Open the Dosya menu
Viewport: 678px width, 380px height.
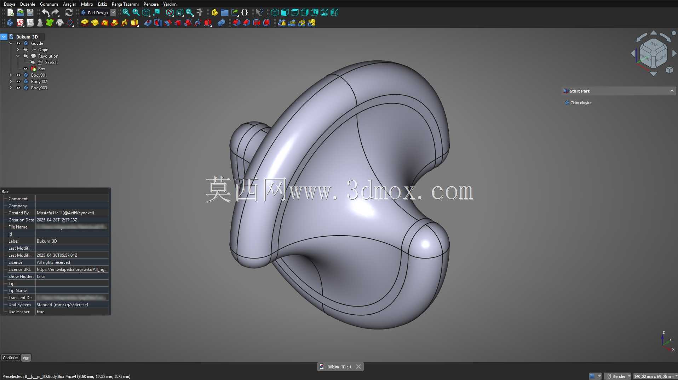click(x=10, y=4)
